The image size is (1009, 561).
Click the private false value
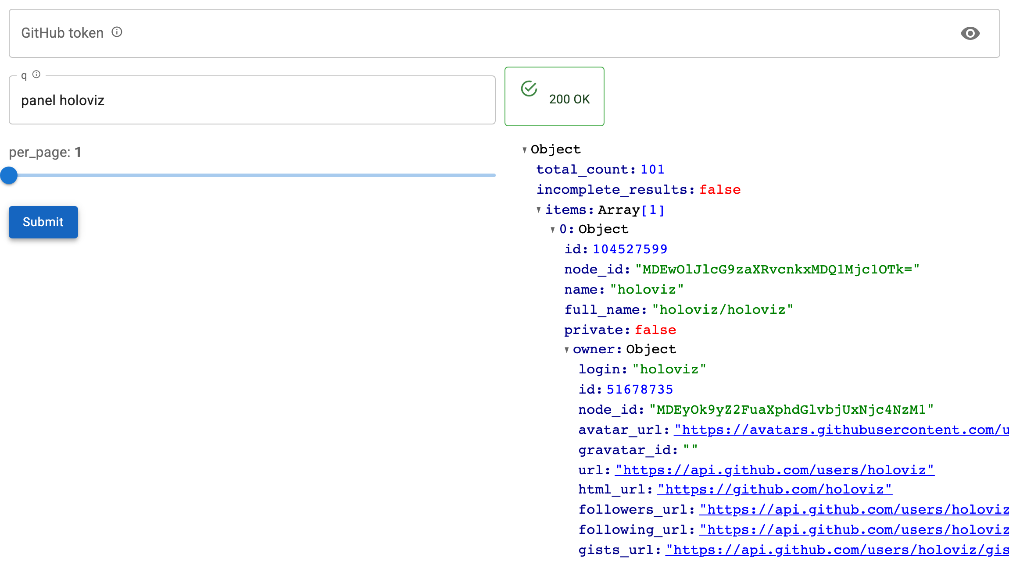(655, 330)
